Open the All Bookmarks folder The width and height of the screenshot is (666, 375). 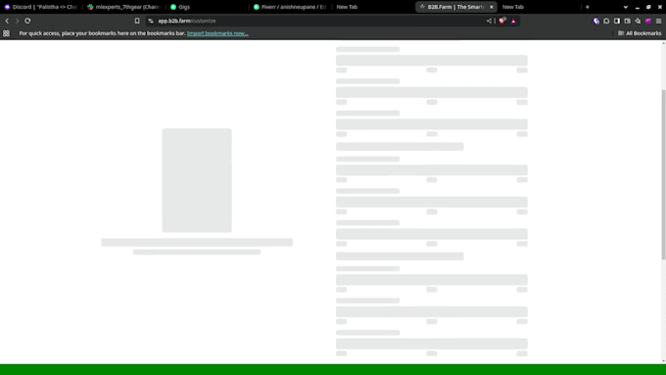(x=640, y=33)
